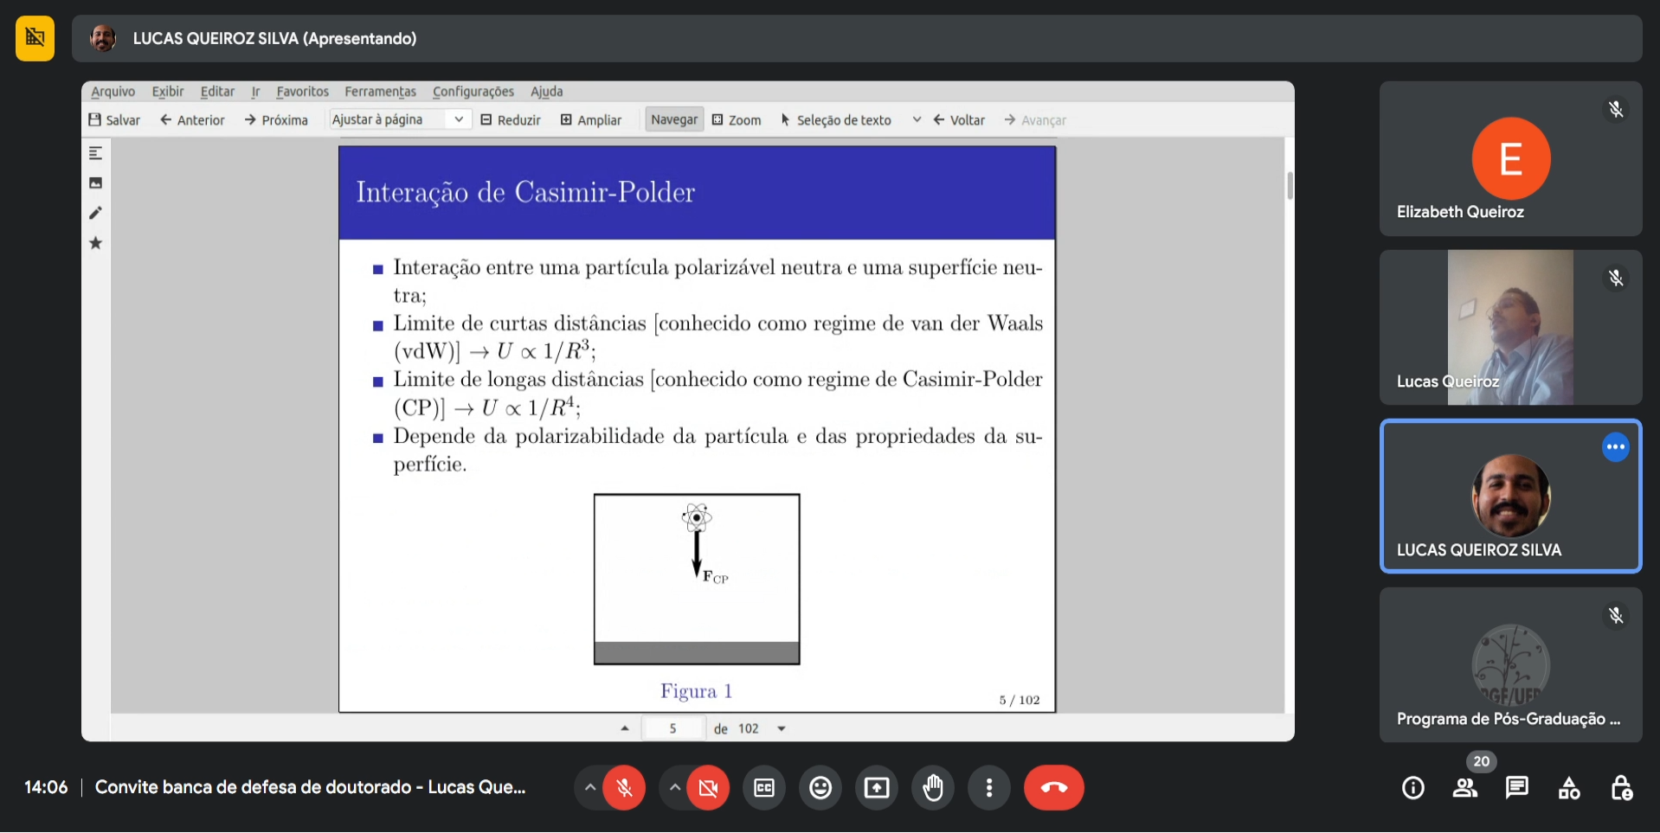This screenshot has height=833, width=1660.
Task: Open the Arquivo menu in PDF viewer
Action: pyautogui.click(x=113, y=92)
